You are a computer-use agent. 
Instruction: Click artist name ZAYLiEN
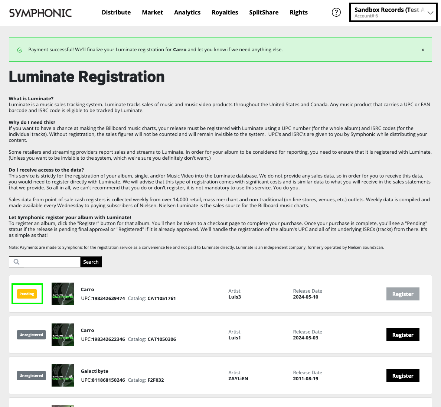pos(238,378)
